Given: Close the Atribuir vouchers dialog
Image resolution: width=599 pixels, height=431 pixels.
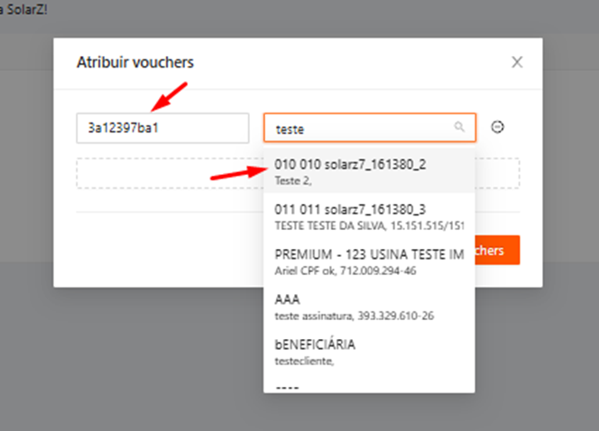Looking at the screenshot, I should 517,62.
